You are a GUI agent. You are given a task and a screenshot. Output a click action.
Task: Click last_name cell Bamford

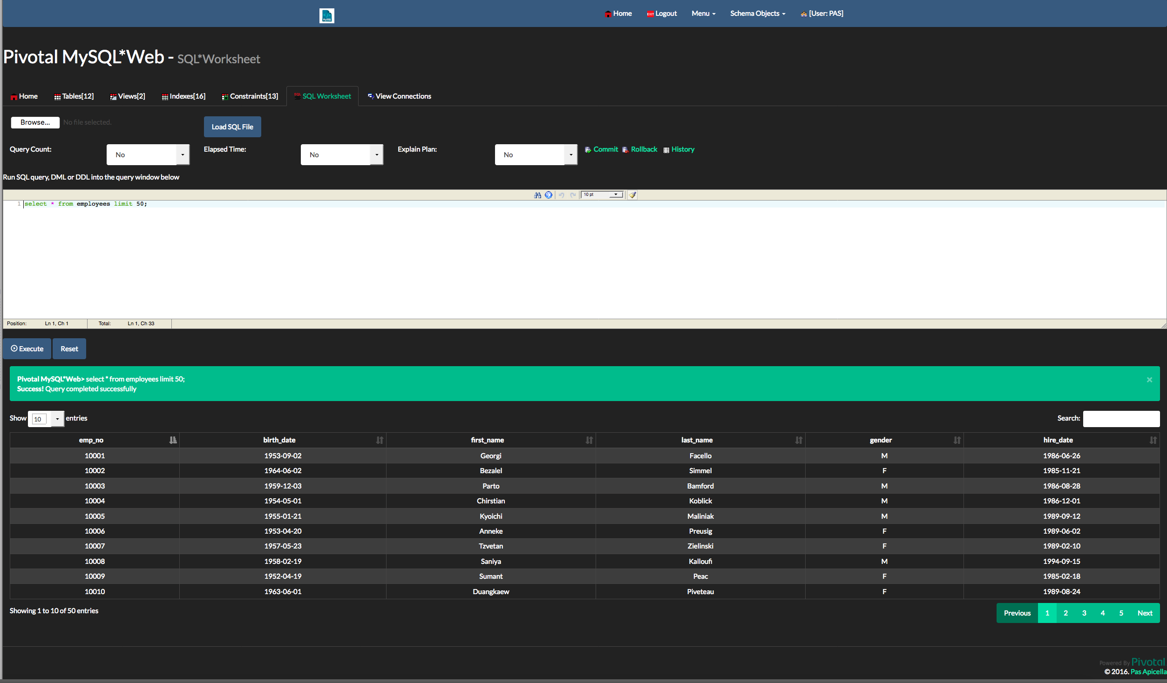point(700,486)
